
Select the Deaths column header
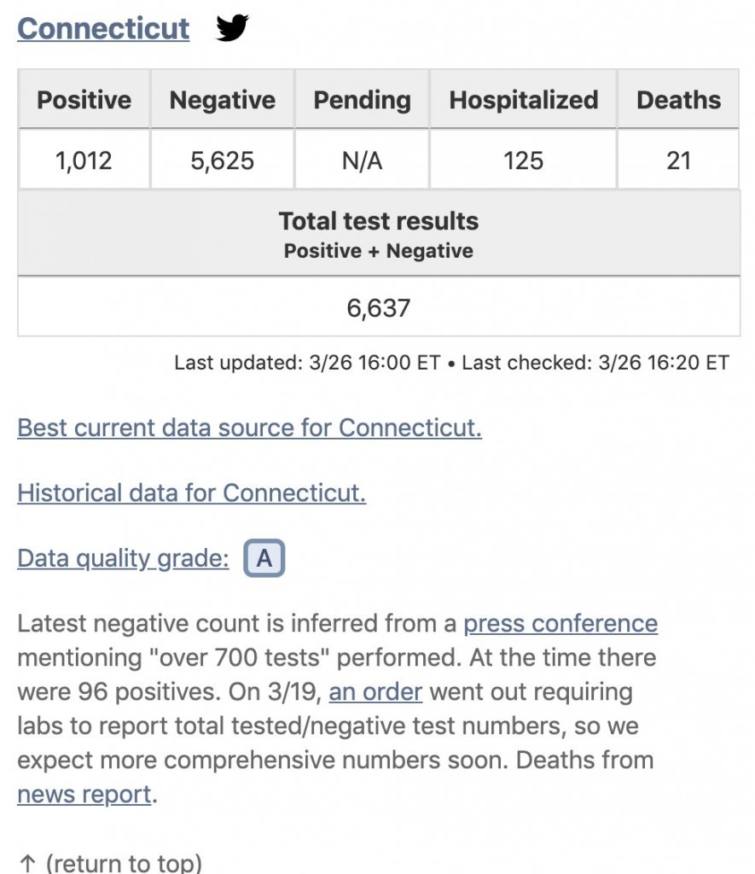678,100
